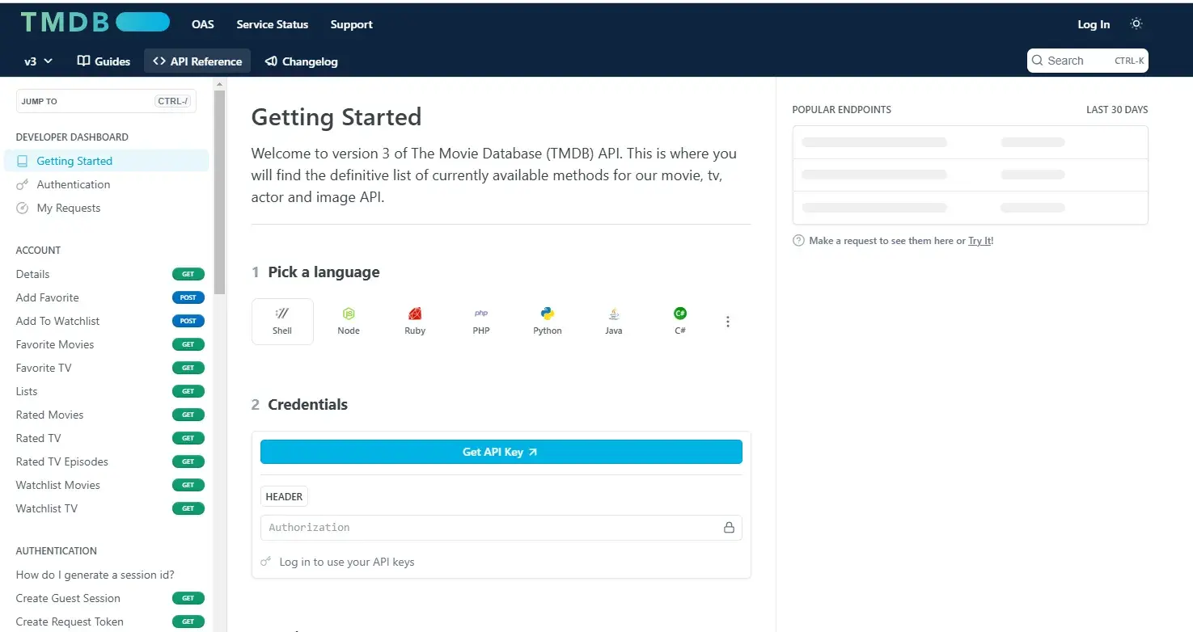The width and height of the screenshot is (1193, 632).
Task: Click the Guides book icon
Action: tap(82, 61)
